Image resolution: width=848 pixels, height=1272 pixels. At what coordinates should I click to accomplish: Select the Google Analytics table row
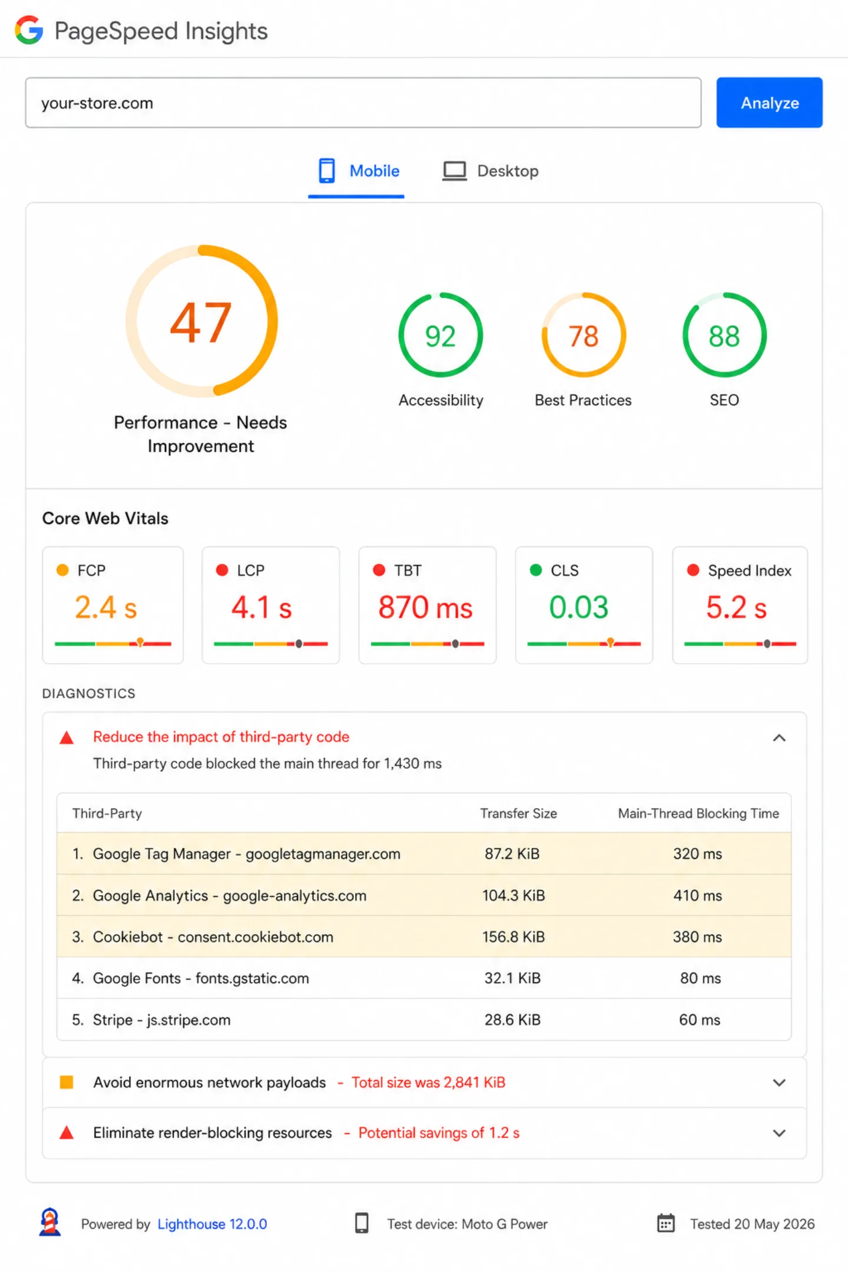[424, 895]
